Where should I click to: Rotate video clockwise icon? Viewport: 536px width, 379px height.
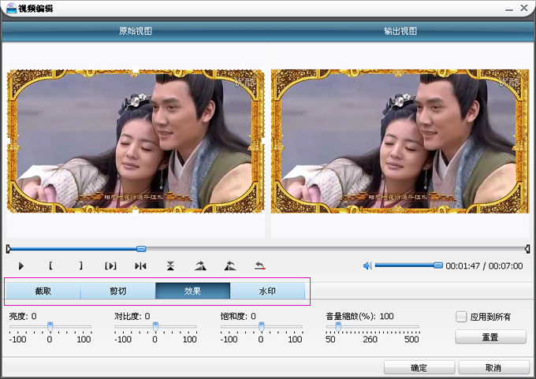[x=200, y=266]
